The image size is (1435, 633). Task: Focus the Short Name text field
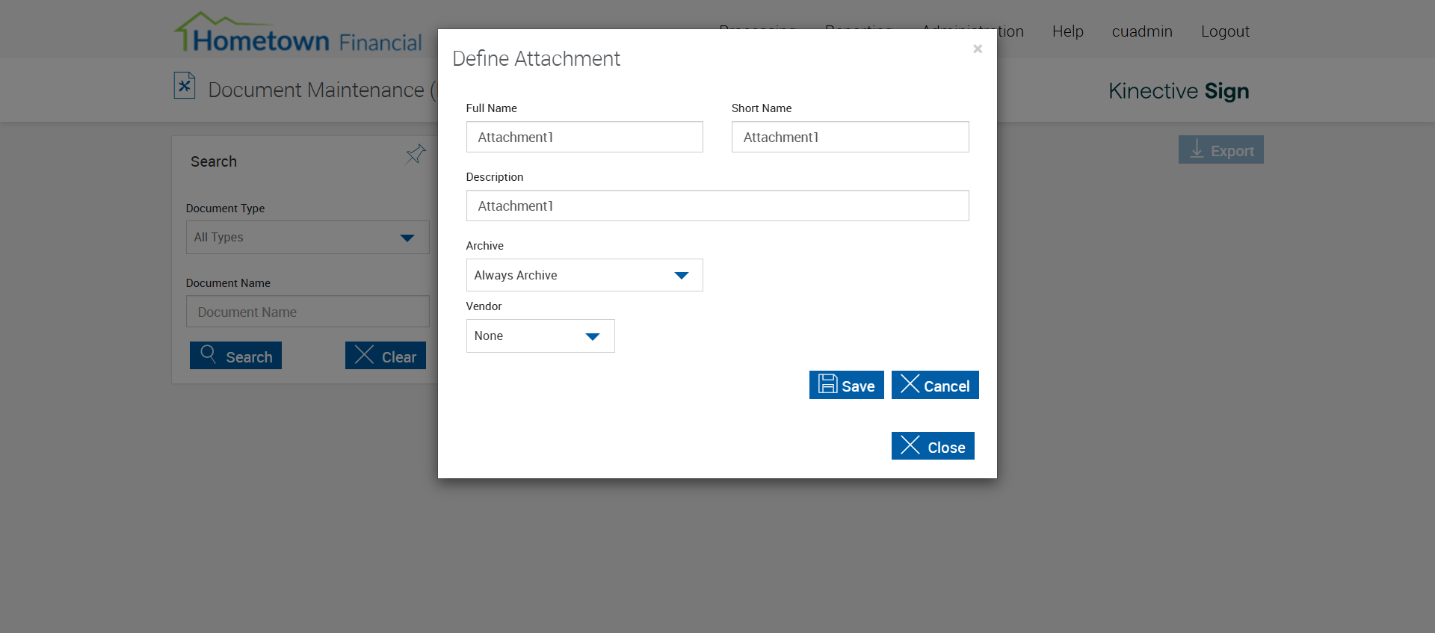[x=850, y=138]
